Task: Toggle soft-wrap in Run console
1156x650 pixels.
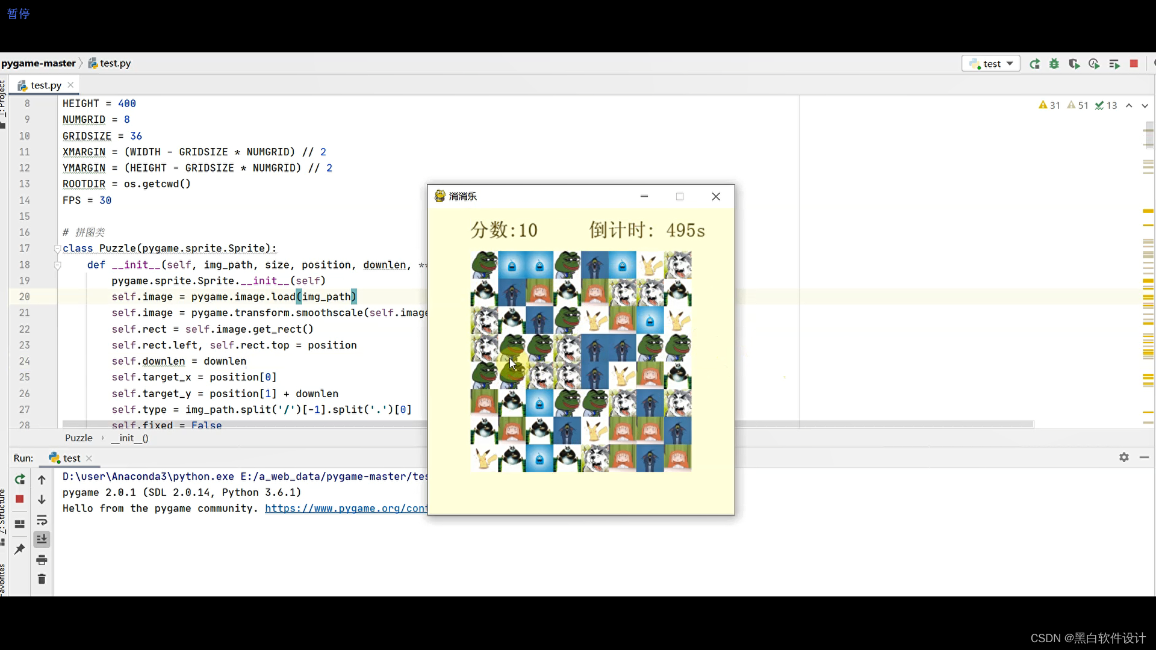Action: click(42, 520)
